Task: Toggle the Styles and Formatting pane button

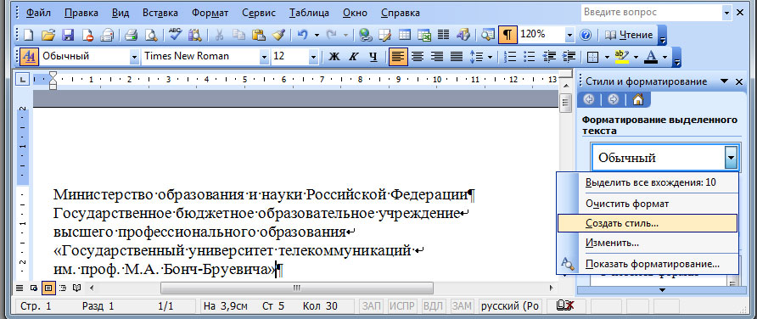Action: [29, 57]
